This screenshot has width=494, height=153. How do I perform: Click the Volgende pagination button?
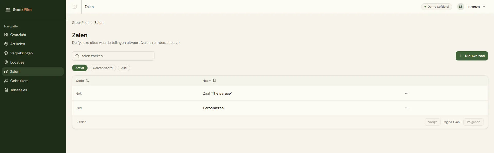(473, 122)
